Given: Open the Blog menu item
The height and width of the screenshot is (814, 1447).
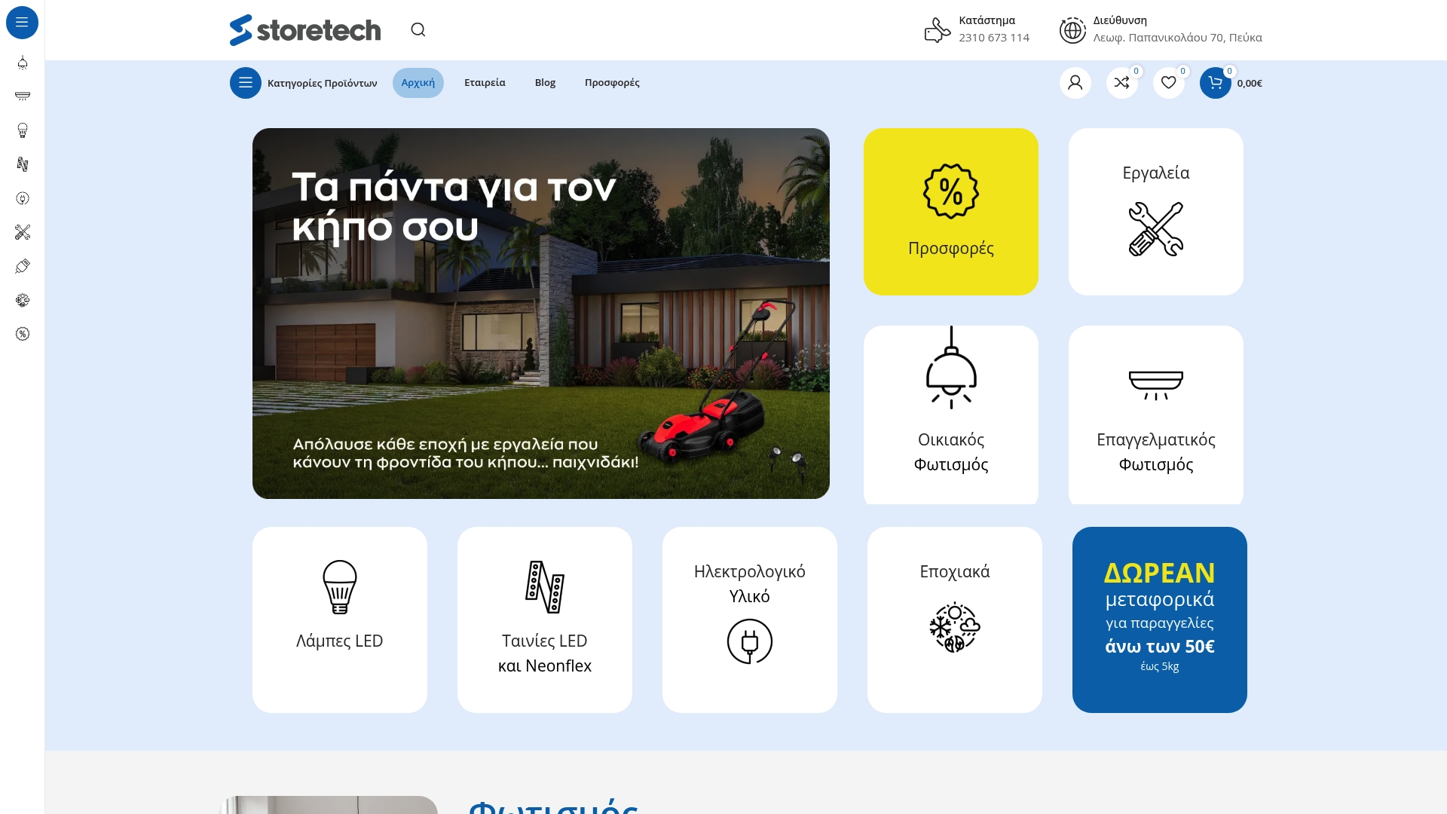Looking at the screenshot, I should click(x=545, y=83).
